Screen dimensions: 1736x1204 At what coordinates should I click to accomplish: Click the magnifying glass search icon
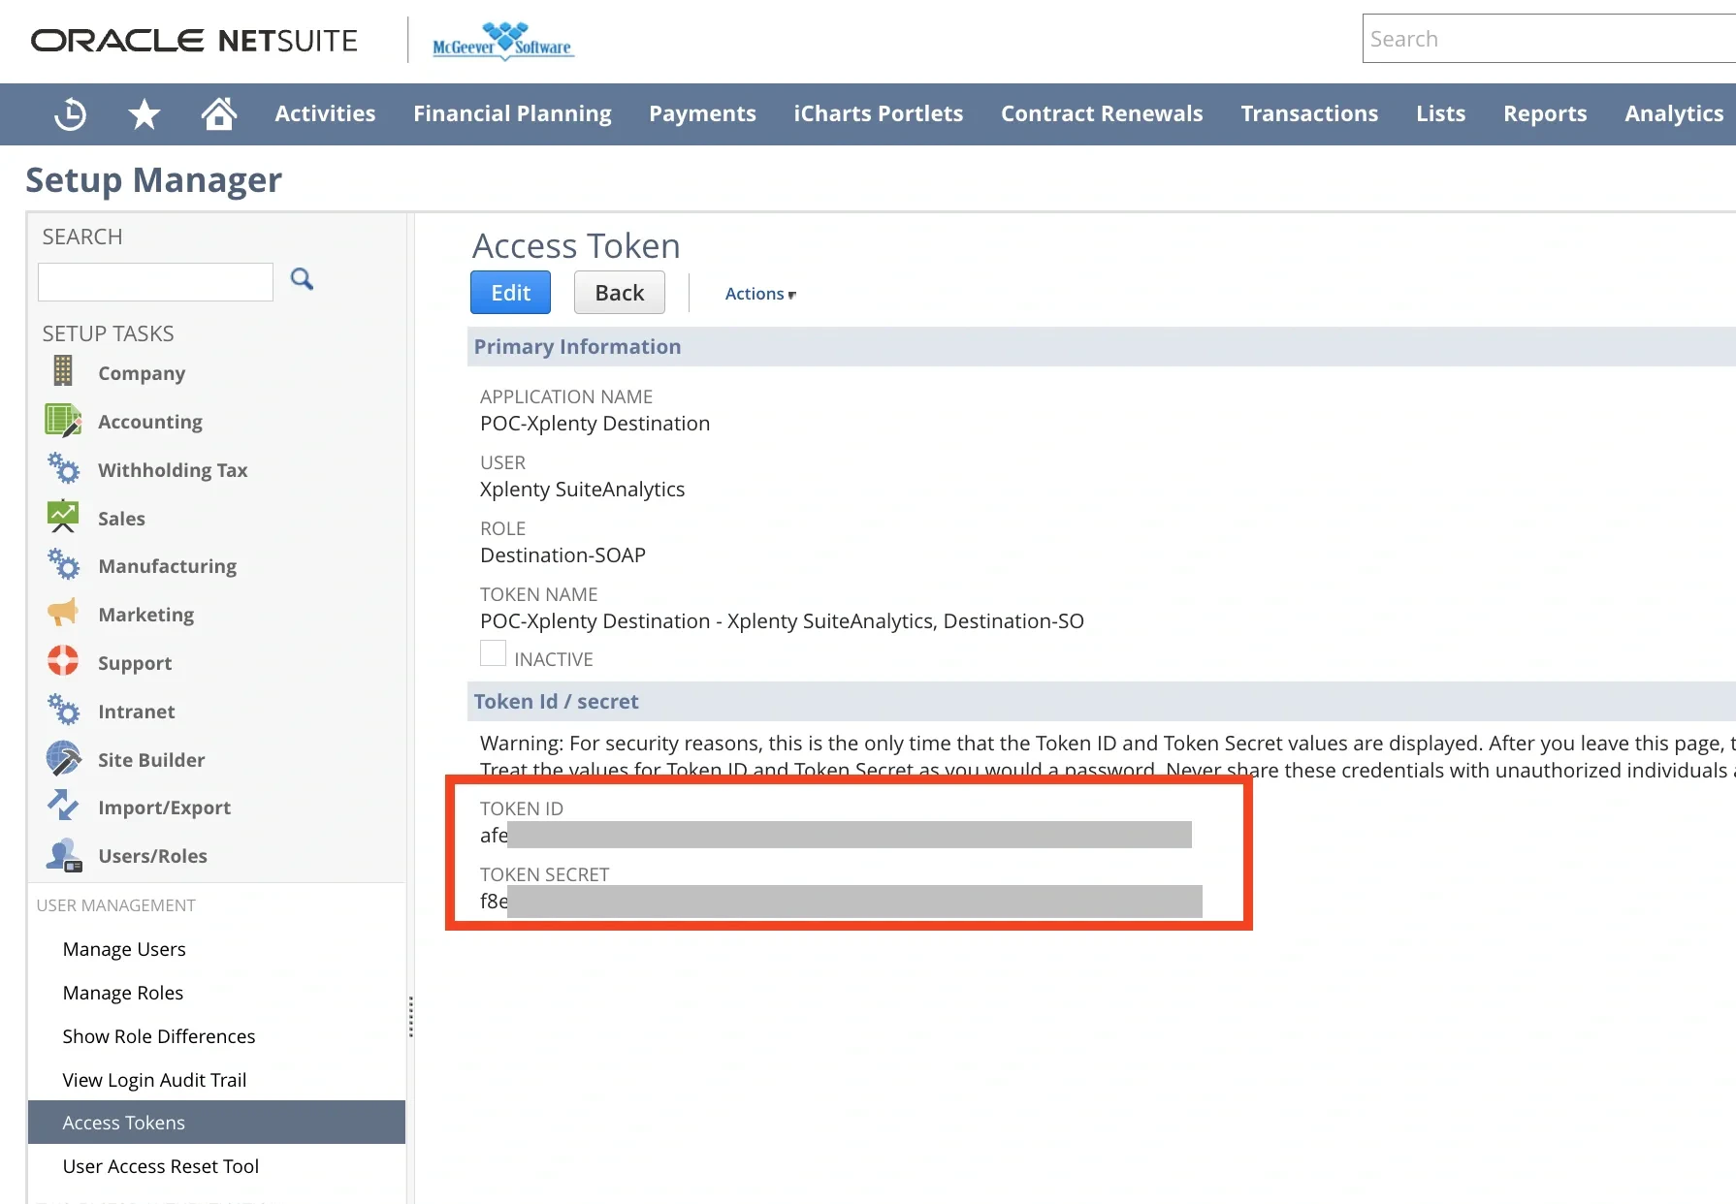(302, 280)
